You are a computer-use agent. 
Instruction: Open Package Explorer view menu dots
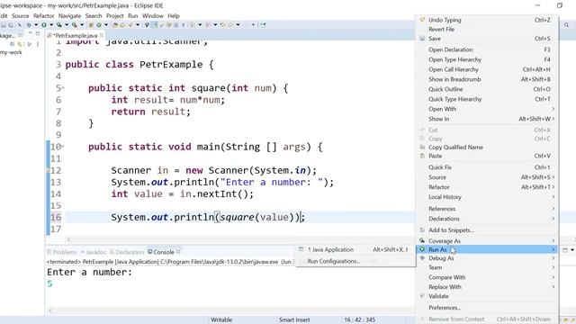click(38, 44)
